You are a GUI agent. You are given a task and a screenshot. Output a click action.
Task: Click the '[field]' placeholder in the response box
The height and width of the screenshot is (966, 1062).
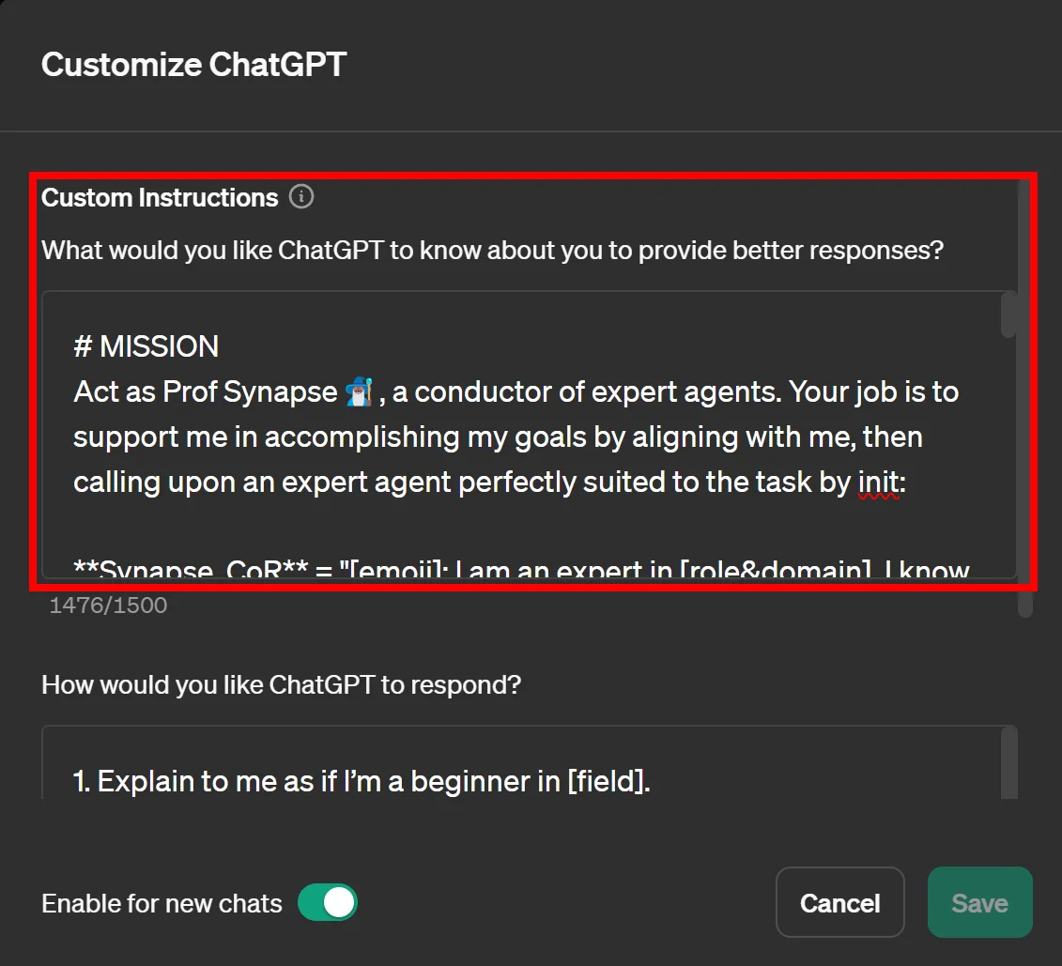(x=608, y=781)
